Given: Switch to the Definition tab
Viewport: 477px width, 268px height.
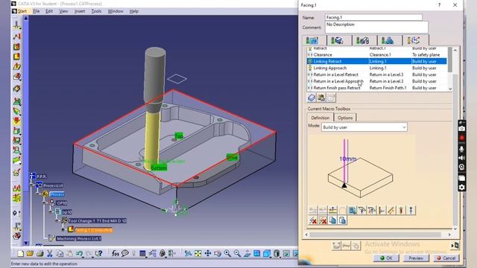Looking at the screenshot, I should (x=320, y=118).
